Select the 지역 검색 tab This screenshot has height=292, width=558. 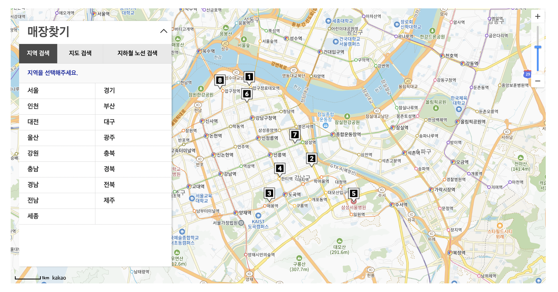coord(38,53)
